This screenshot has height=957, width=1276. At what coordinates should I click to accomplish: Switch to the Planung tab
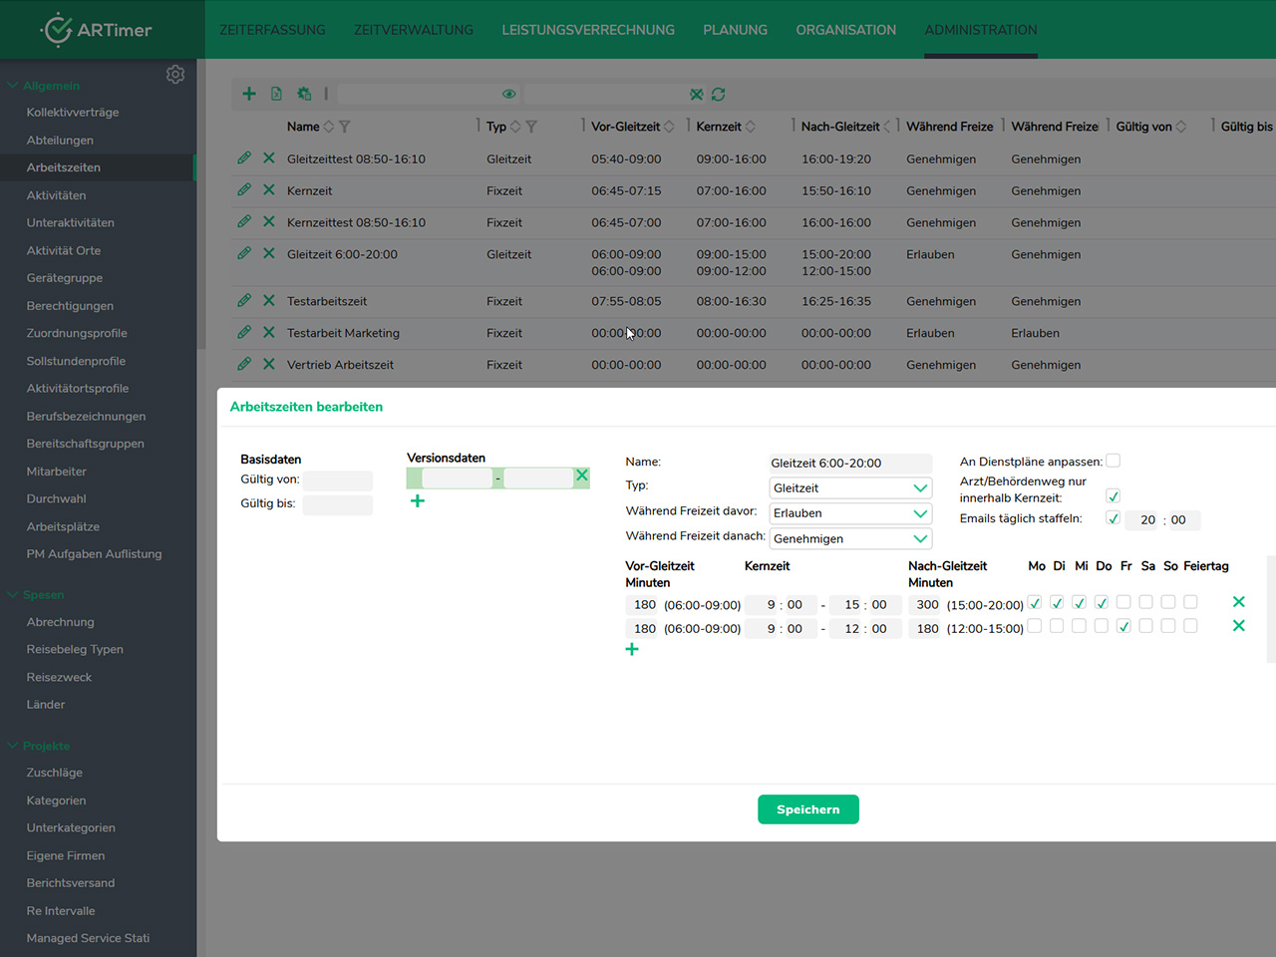point(735,30)
